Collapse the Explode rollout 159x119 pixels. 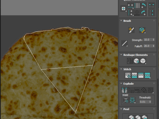[x=121, y=83]
